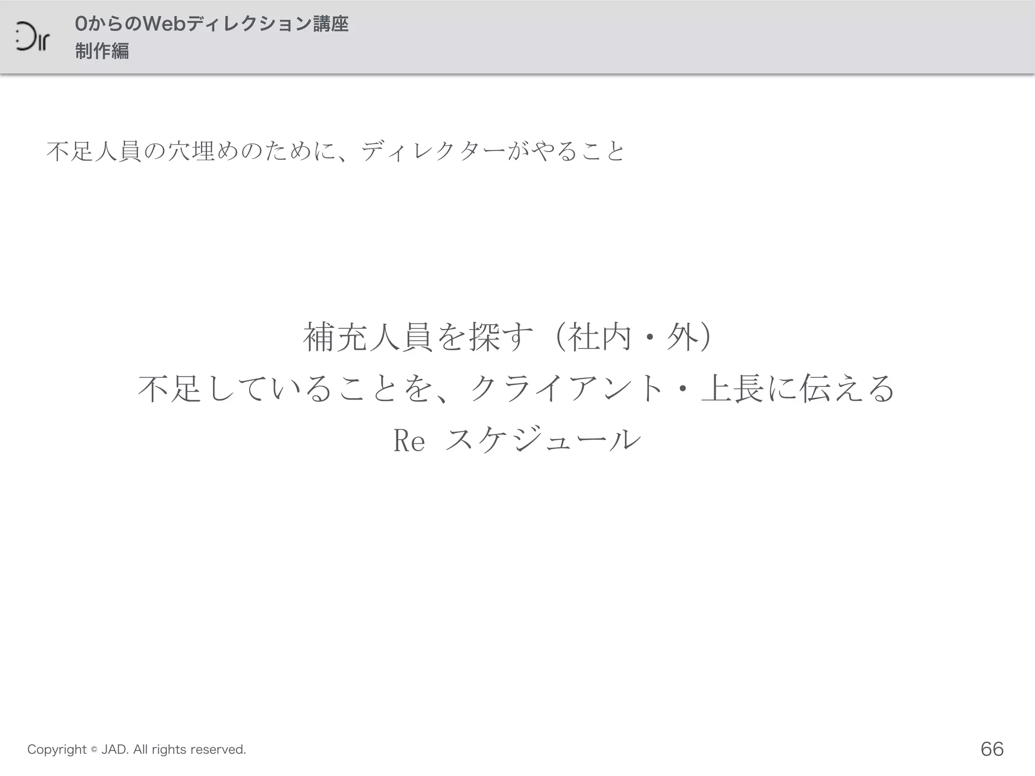The image size is (1035, 776).
Task: Click the text 'Re スケジュール'
Action: (x=517, y=440)
